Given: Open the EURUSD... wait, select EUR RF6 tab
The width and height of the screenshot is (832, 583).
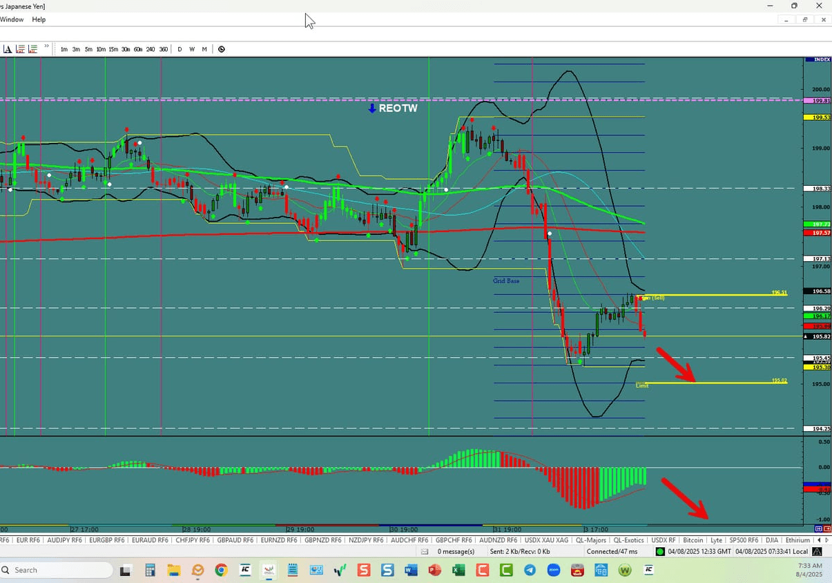Looking at the screenshot, I should [28, 540].
